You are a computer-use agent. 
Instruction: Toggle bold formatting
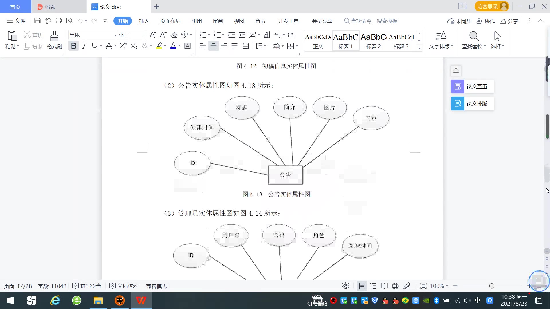tap(74, 46)
